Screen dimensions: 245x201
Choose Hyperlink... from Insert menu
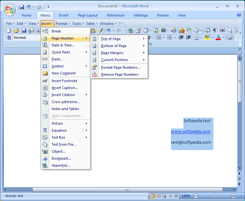[65, 165]
